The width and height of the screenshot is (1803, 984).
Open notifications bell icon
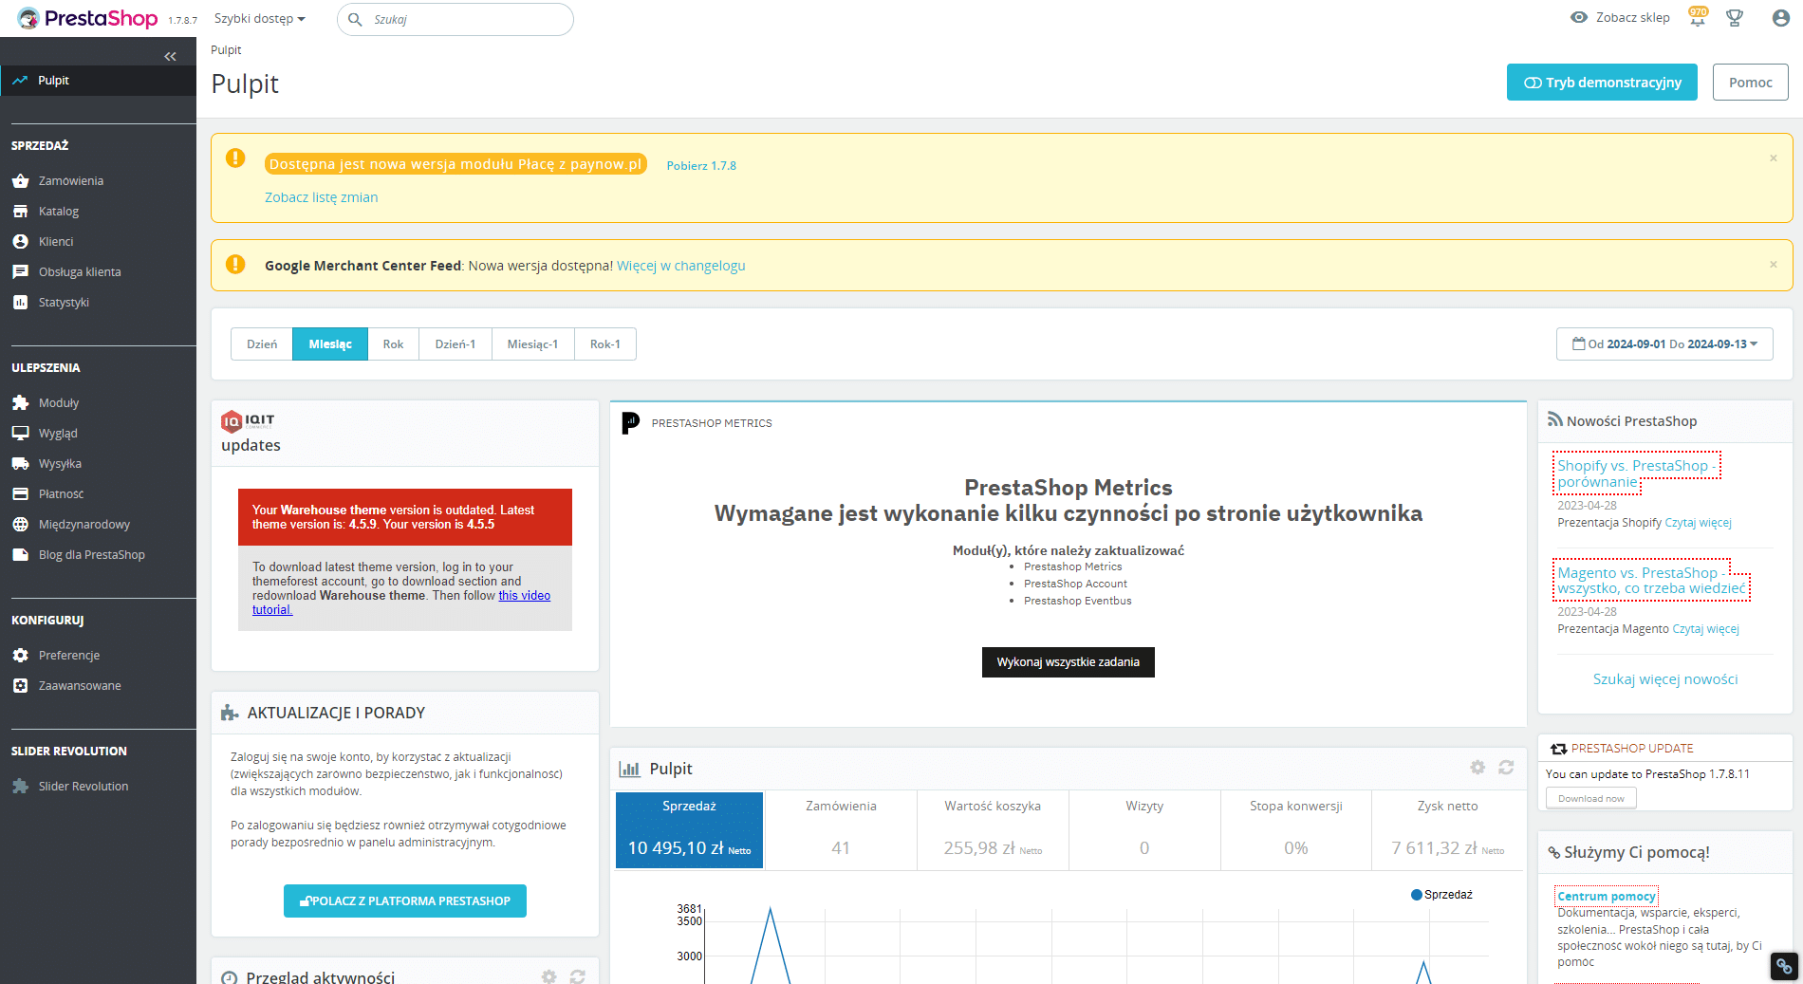click(1697, 17)
